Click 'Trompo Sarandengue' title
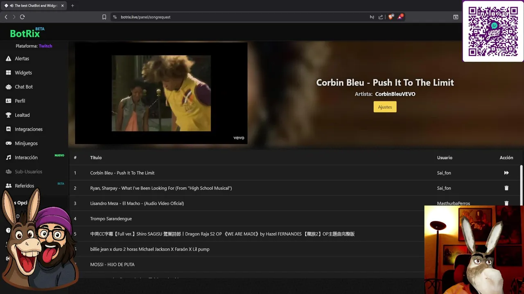Viewport: 524px width, 294px height. point(111,219)
